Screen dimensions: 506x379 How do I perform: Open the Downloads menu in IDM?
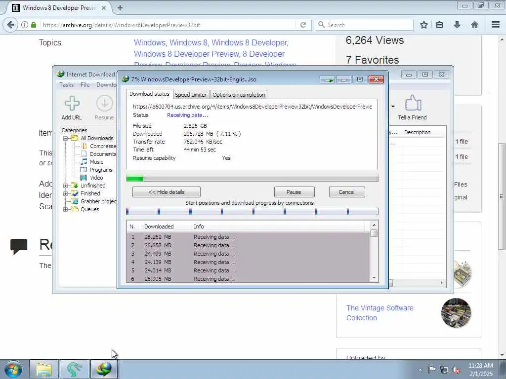tap(107, 85)
